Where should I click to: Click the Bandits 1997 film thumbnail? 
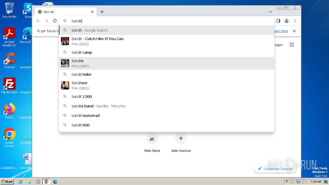65,63
